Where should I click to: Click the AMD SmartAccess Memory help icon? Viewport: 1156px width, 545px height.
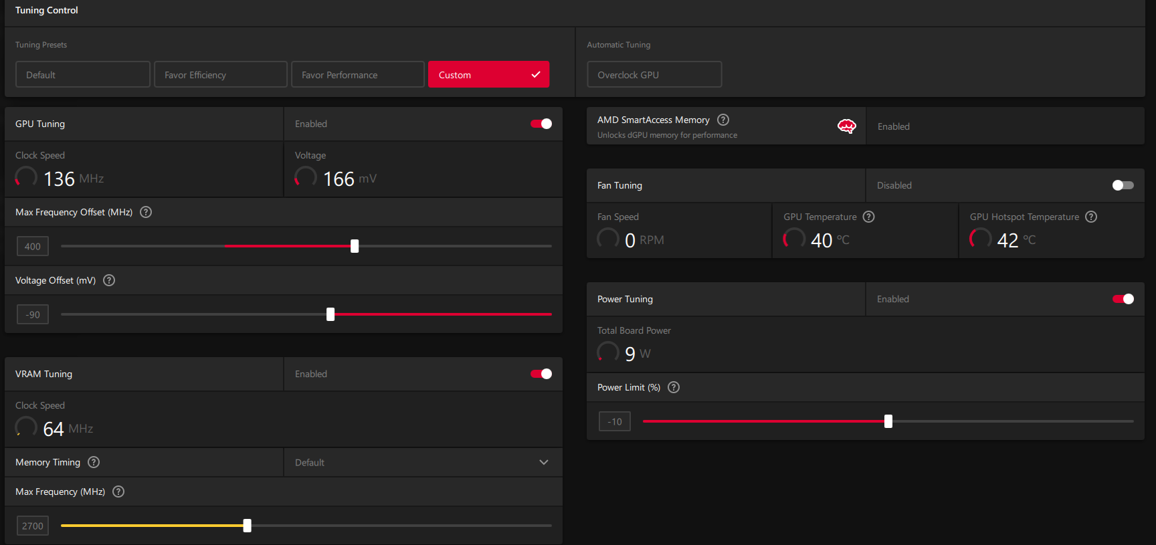point(723,120)
